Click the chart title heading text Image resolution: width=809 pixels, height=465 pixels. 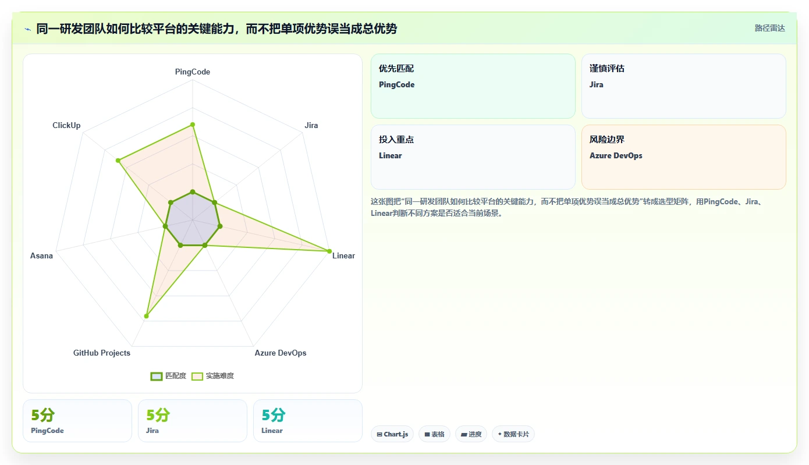[x=217, y=29]
